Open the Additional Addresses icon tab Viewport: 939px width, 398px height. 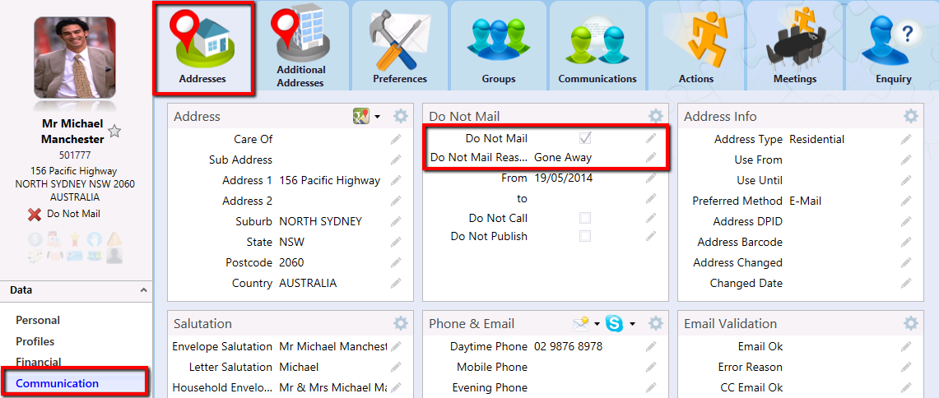(300, 45)
